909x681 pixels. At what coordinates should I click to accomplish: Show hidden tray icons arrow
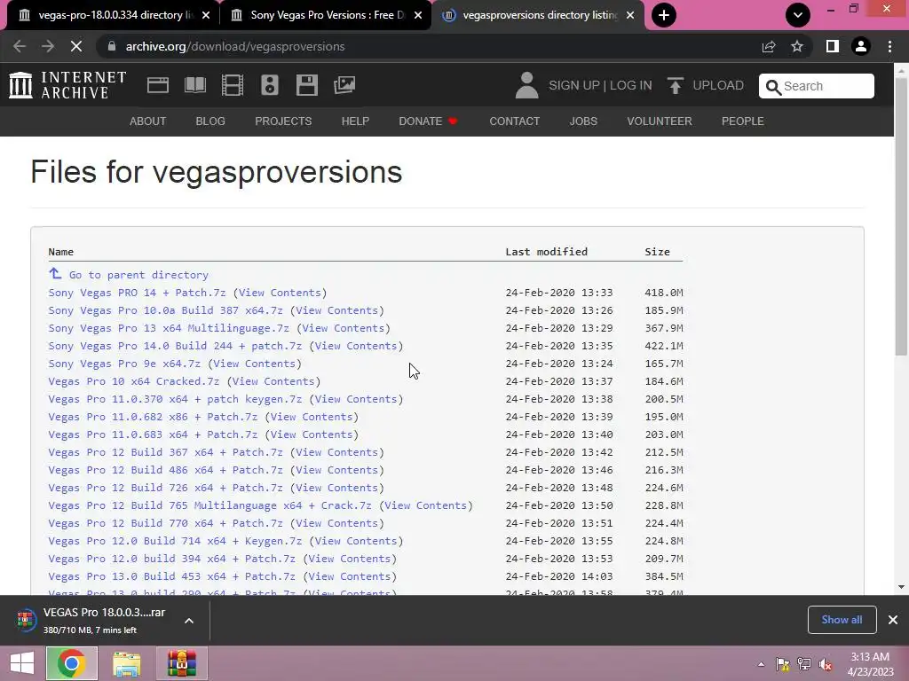761,664
